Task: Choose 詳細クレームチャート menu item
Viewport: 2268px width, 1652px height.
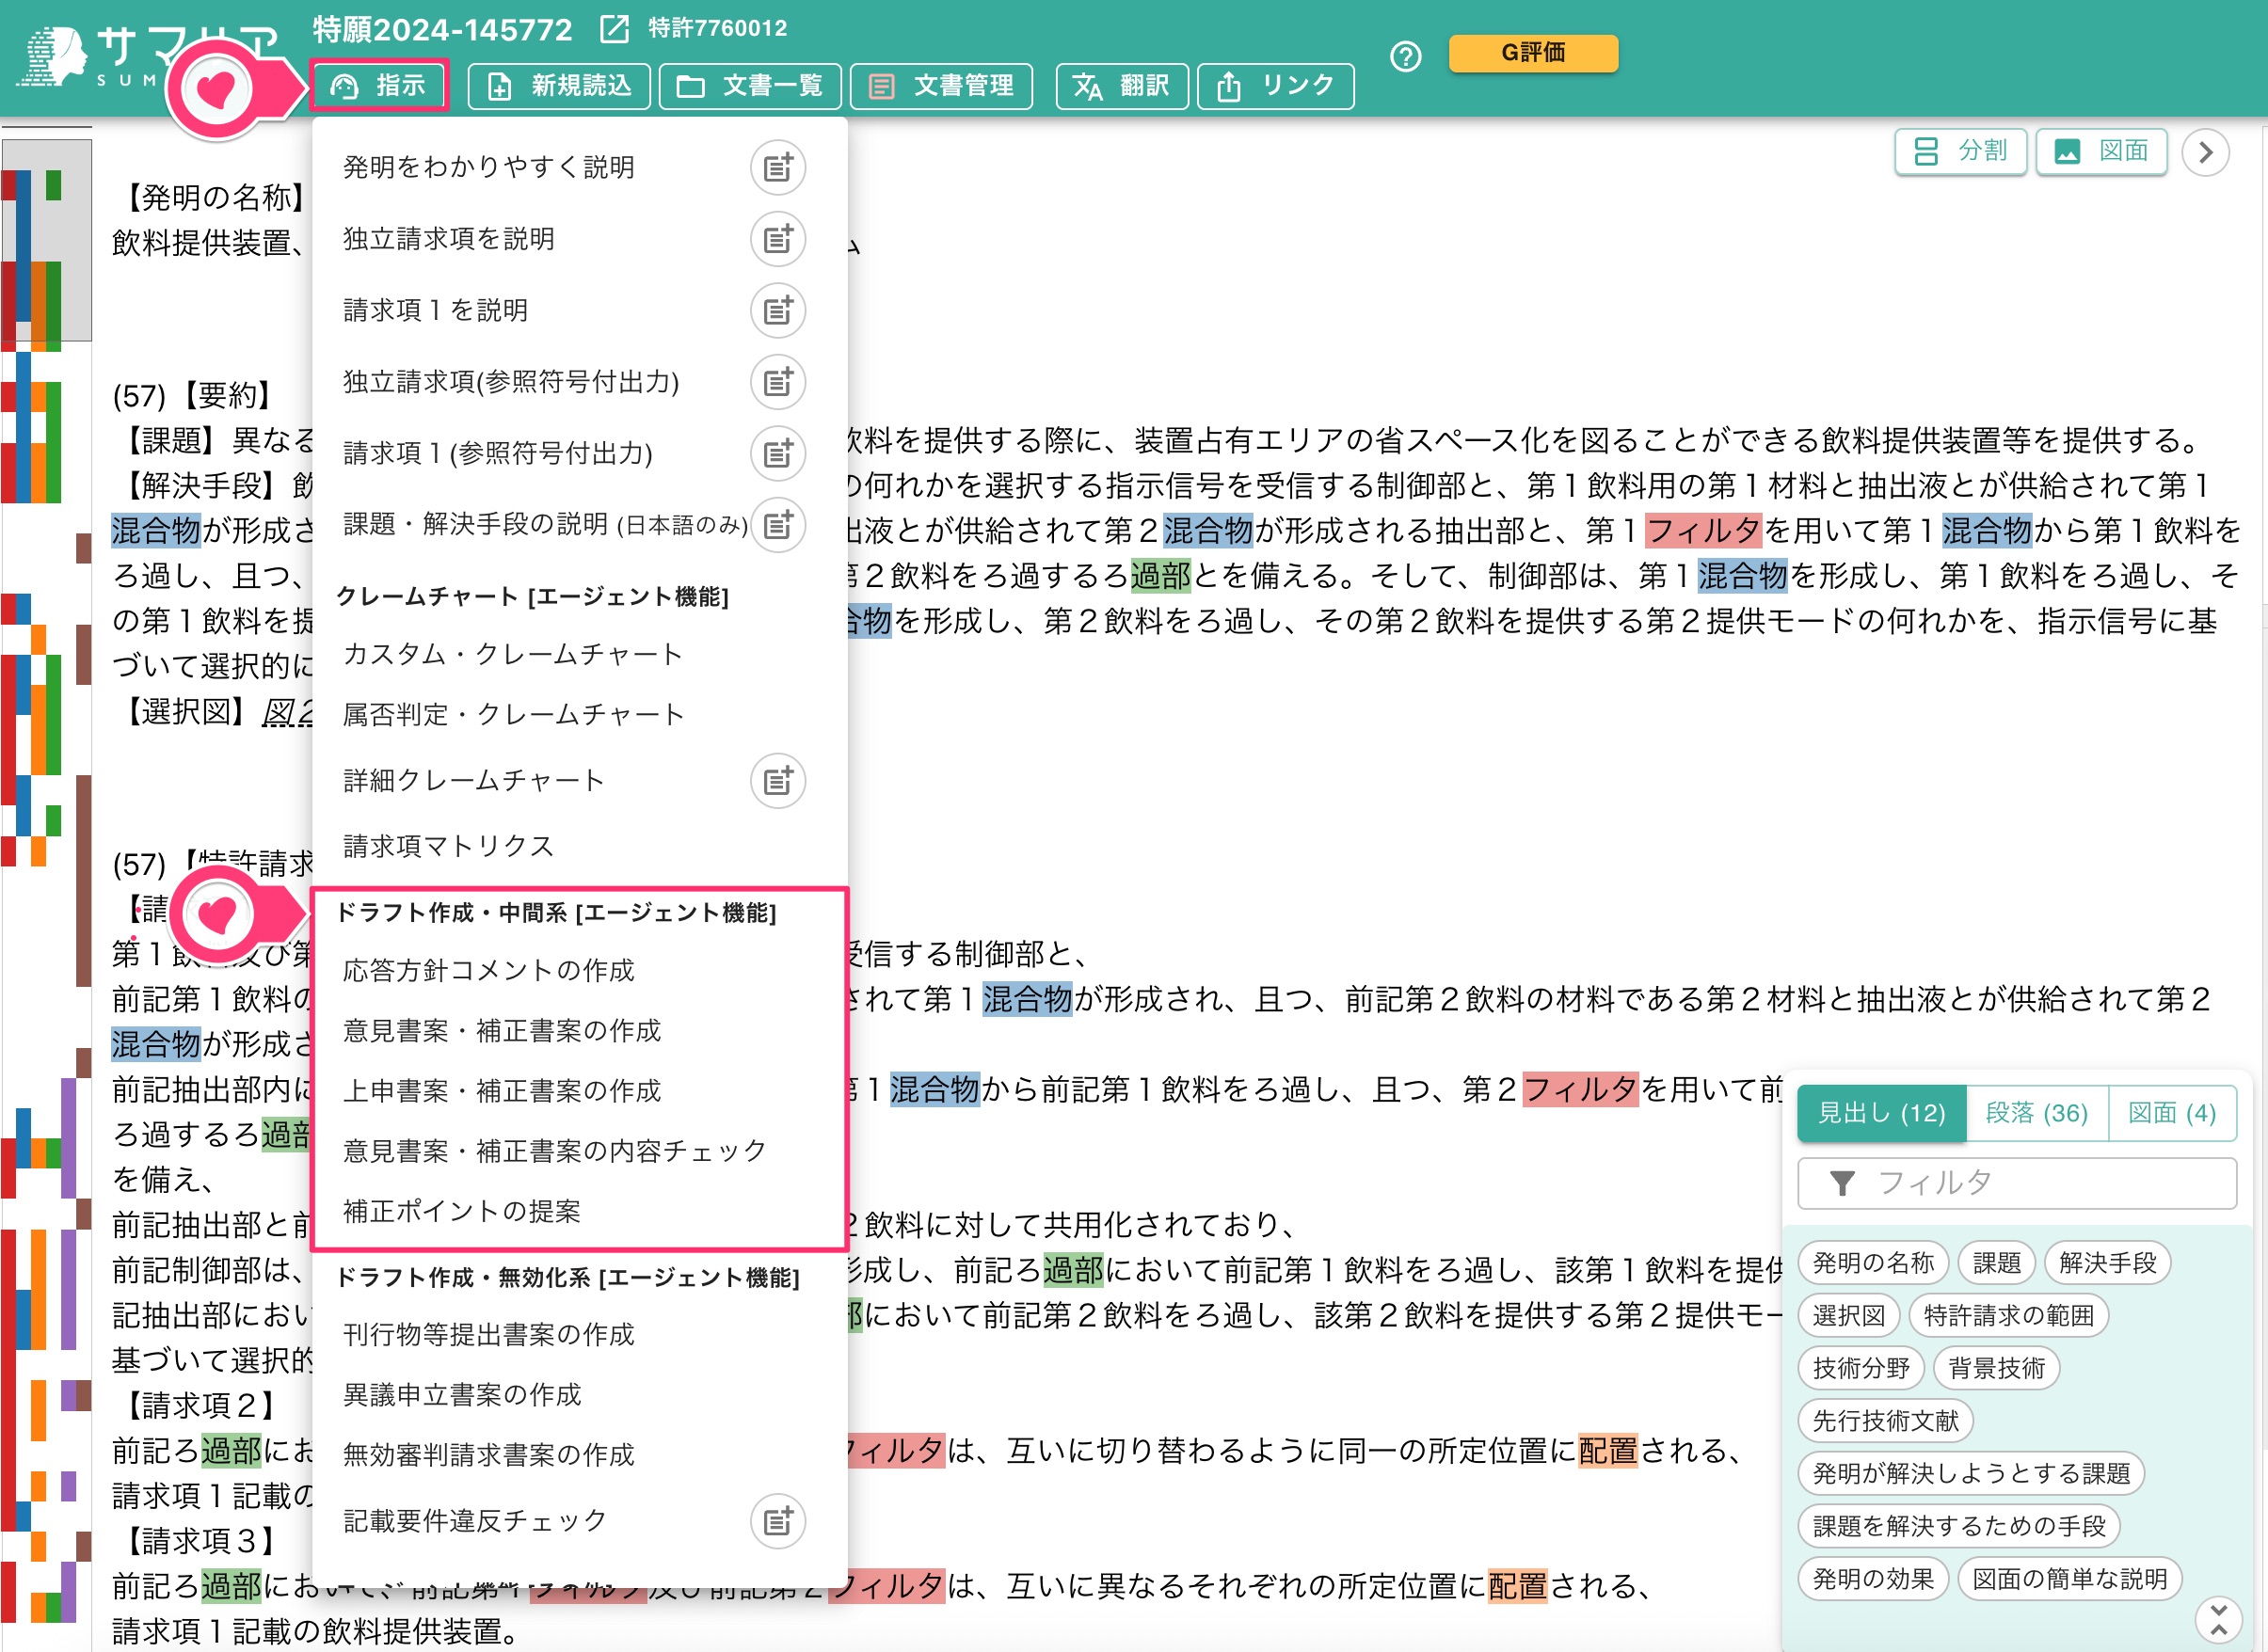Action: tap(473, 781)
